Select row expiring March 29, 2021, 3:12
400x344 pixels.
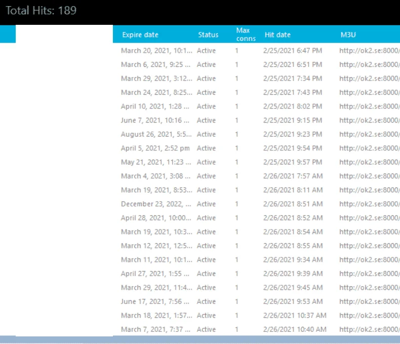(x=256, y=79)
